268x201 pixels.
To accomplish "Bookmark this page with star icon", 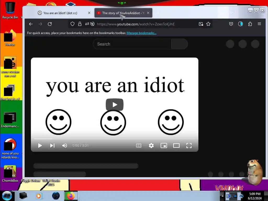I will pyautogui.click(x=208, y=24).
